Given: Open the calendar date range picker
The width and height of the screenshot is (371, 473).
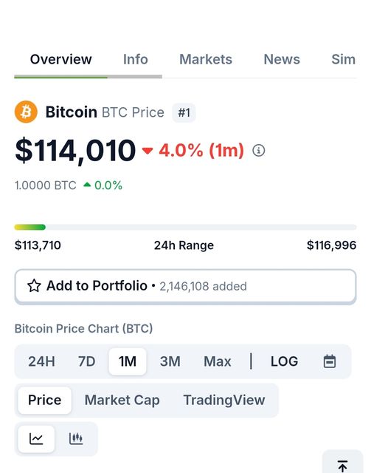Looking at the screenshot, I should (x=330, y=361).
